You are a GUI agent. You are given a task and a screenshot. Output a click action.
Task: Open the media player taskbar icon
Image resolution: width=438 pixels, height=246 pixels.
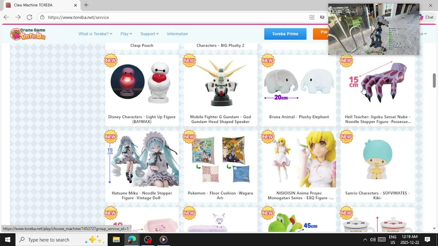click(x=163, y=240)
